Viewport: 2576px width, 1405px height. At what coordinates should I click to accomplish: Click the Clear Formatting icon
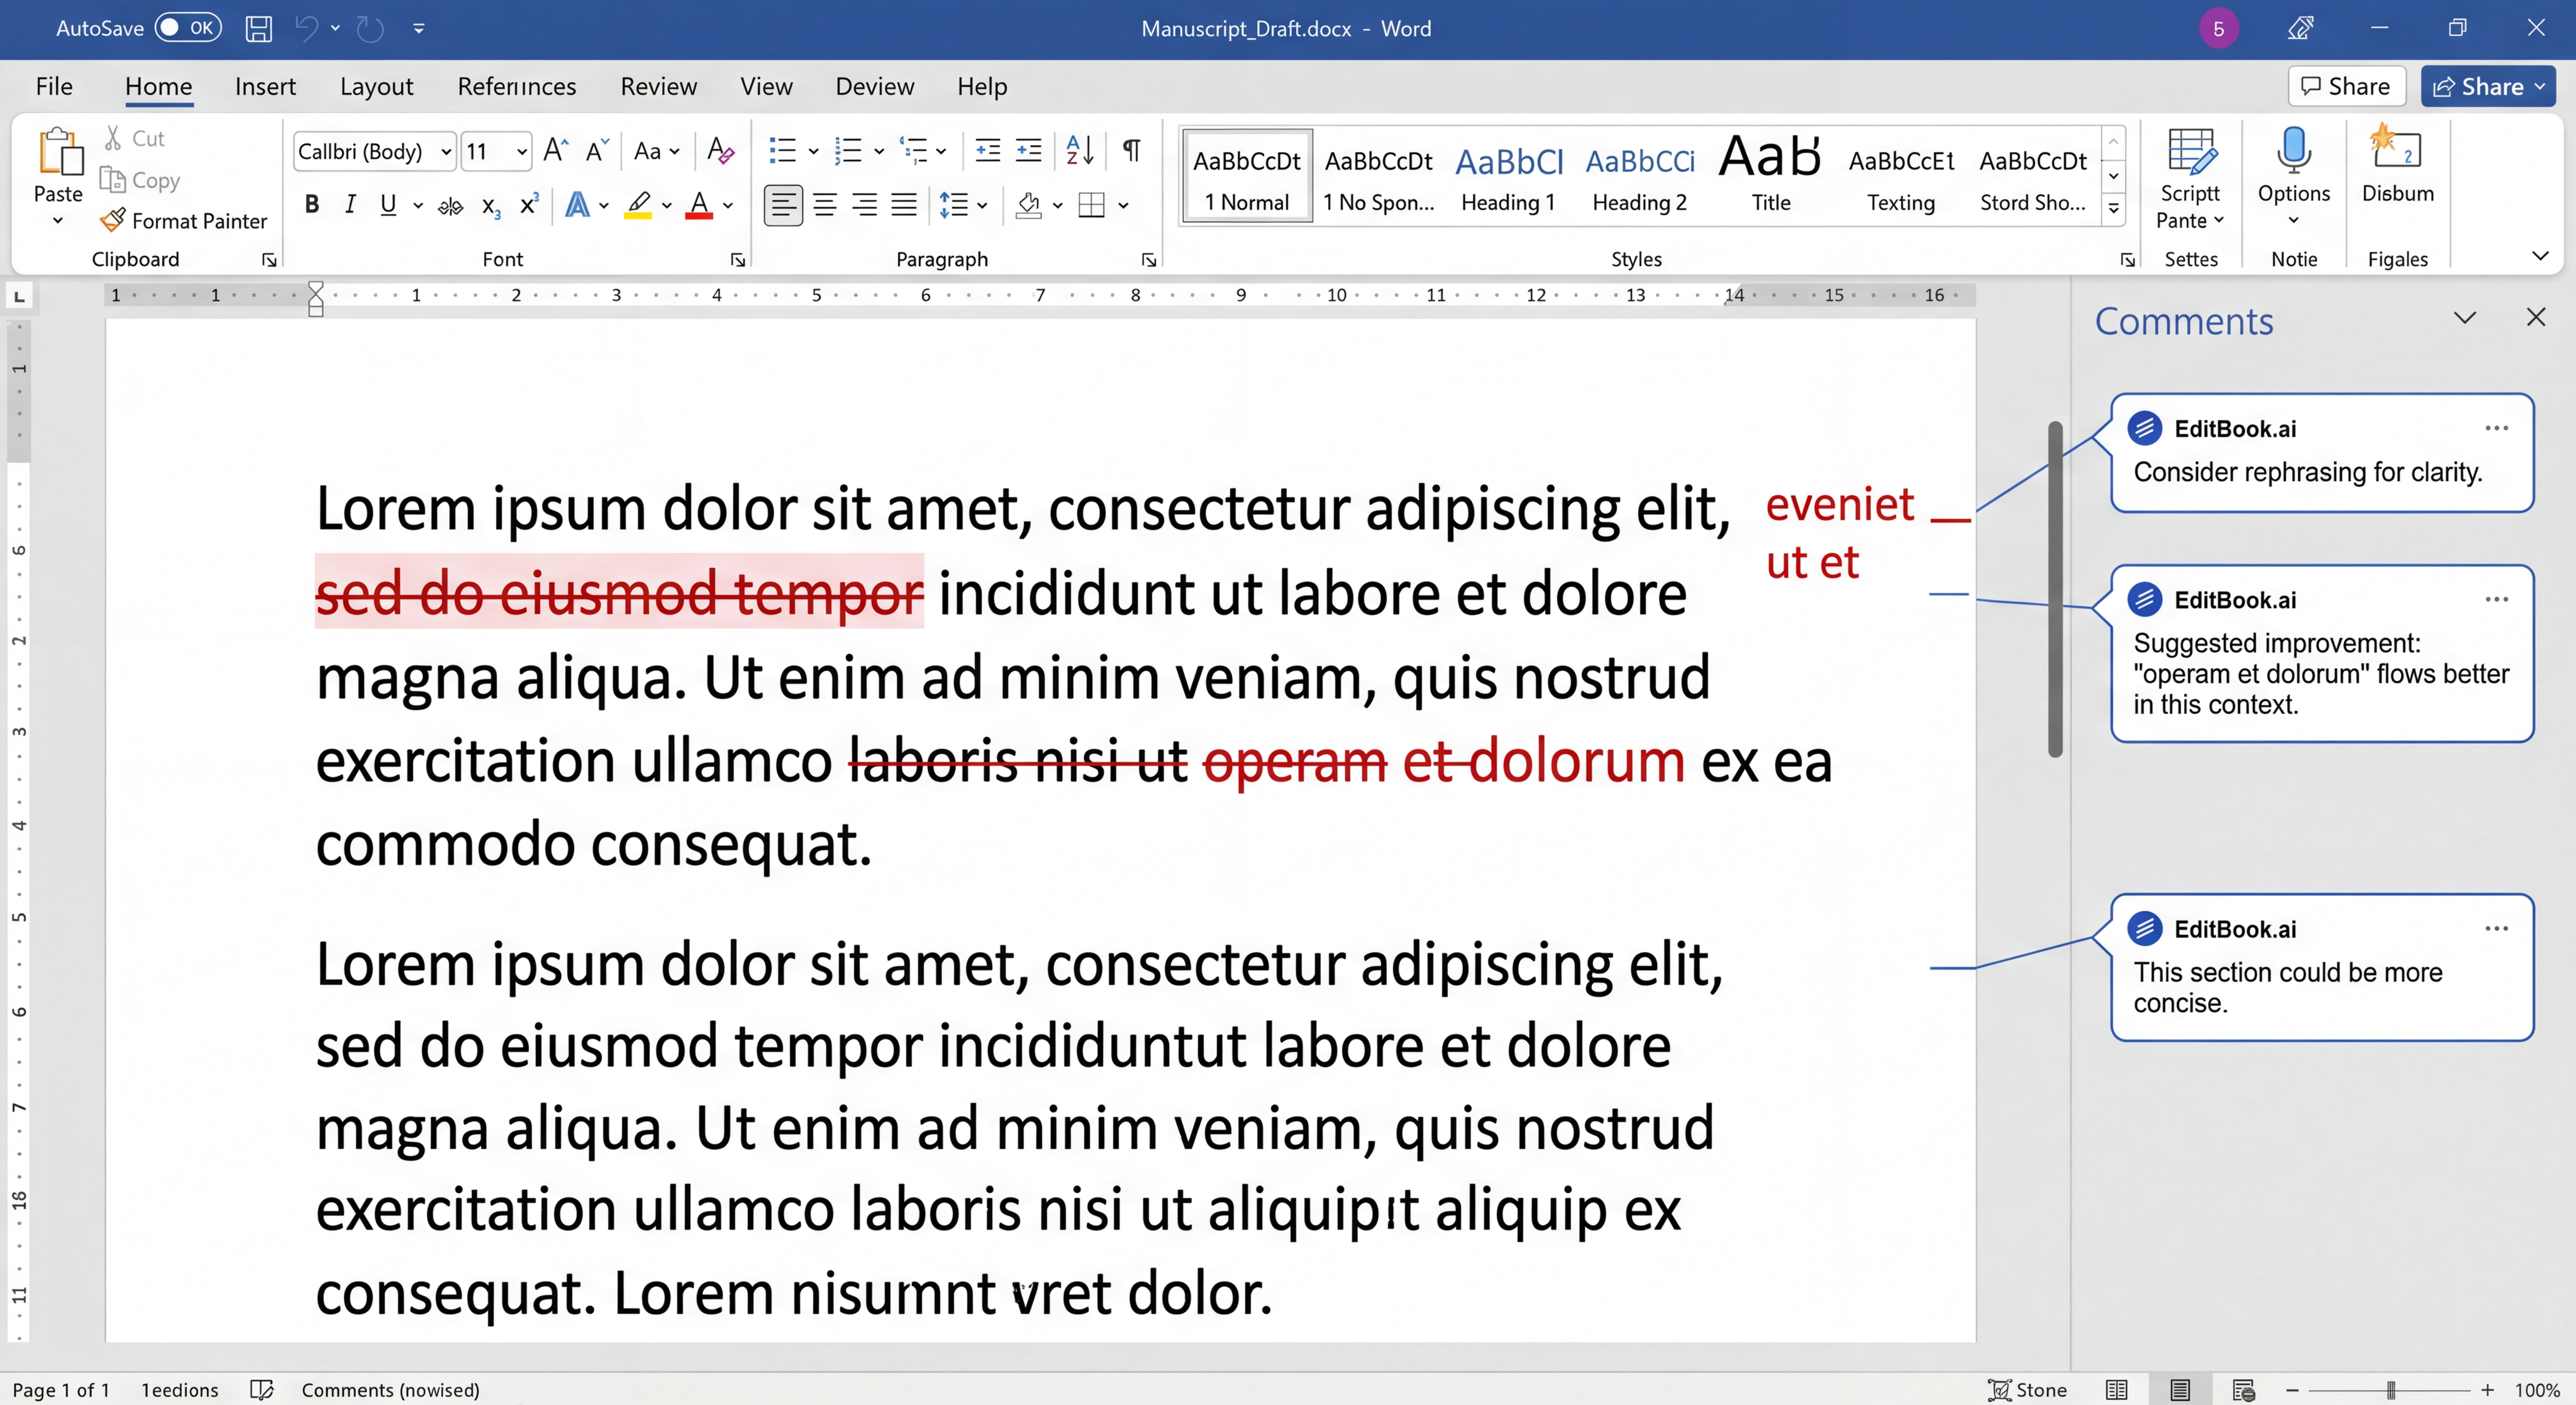[x=720, y=150]
